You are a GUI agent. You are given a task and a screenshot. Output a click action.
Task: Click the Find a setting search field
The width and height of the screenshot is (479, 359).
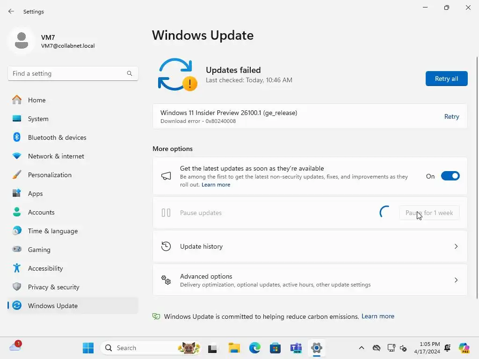coord(73,73)
